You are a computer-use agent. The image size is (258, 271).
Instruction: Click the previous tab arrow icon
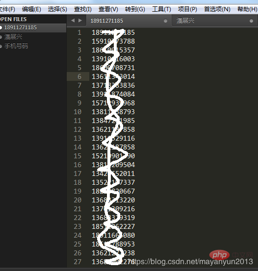point(73,21)
